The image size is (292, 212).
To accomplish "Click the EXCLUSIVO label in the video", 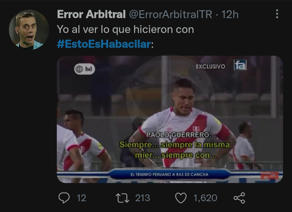I will 210,67.
